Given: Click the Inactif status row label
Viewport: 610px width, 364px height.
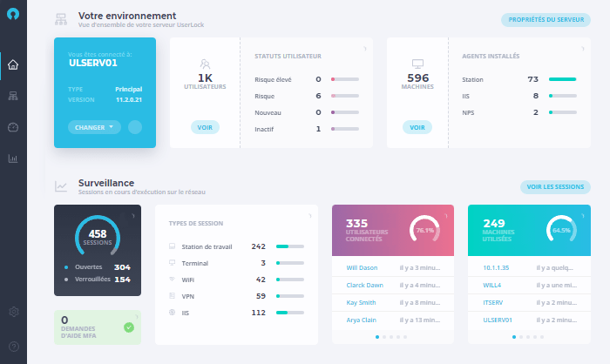Looking at the screenshot, I should (264, 129).
